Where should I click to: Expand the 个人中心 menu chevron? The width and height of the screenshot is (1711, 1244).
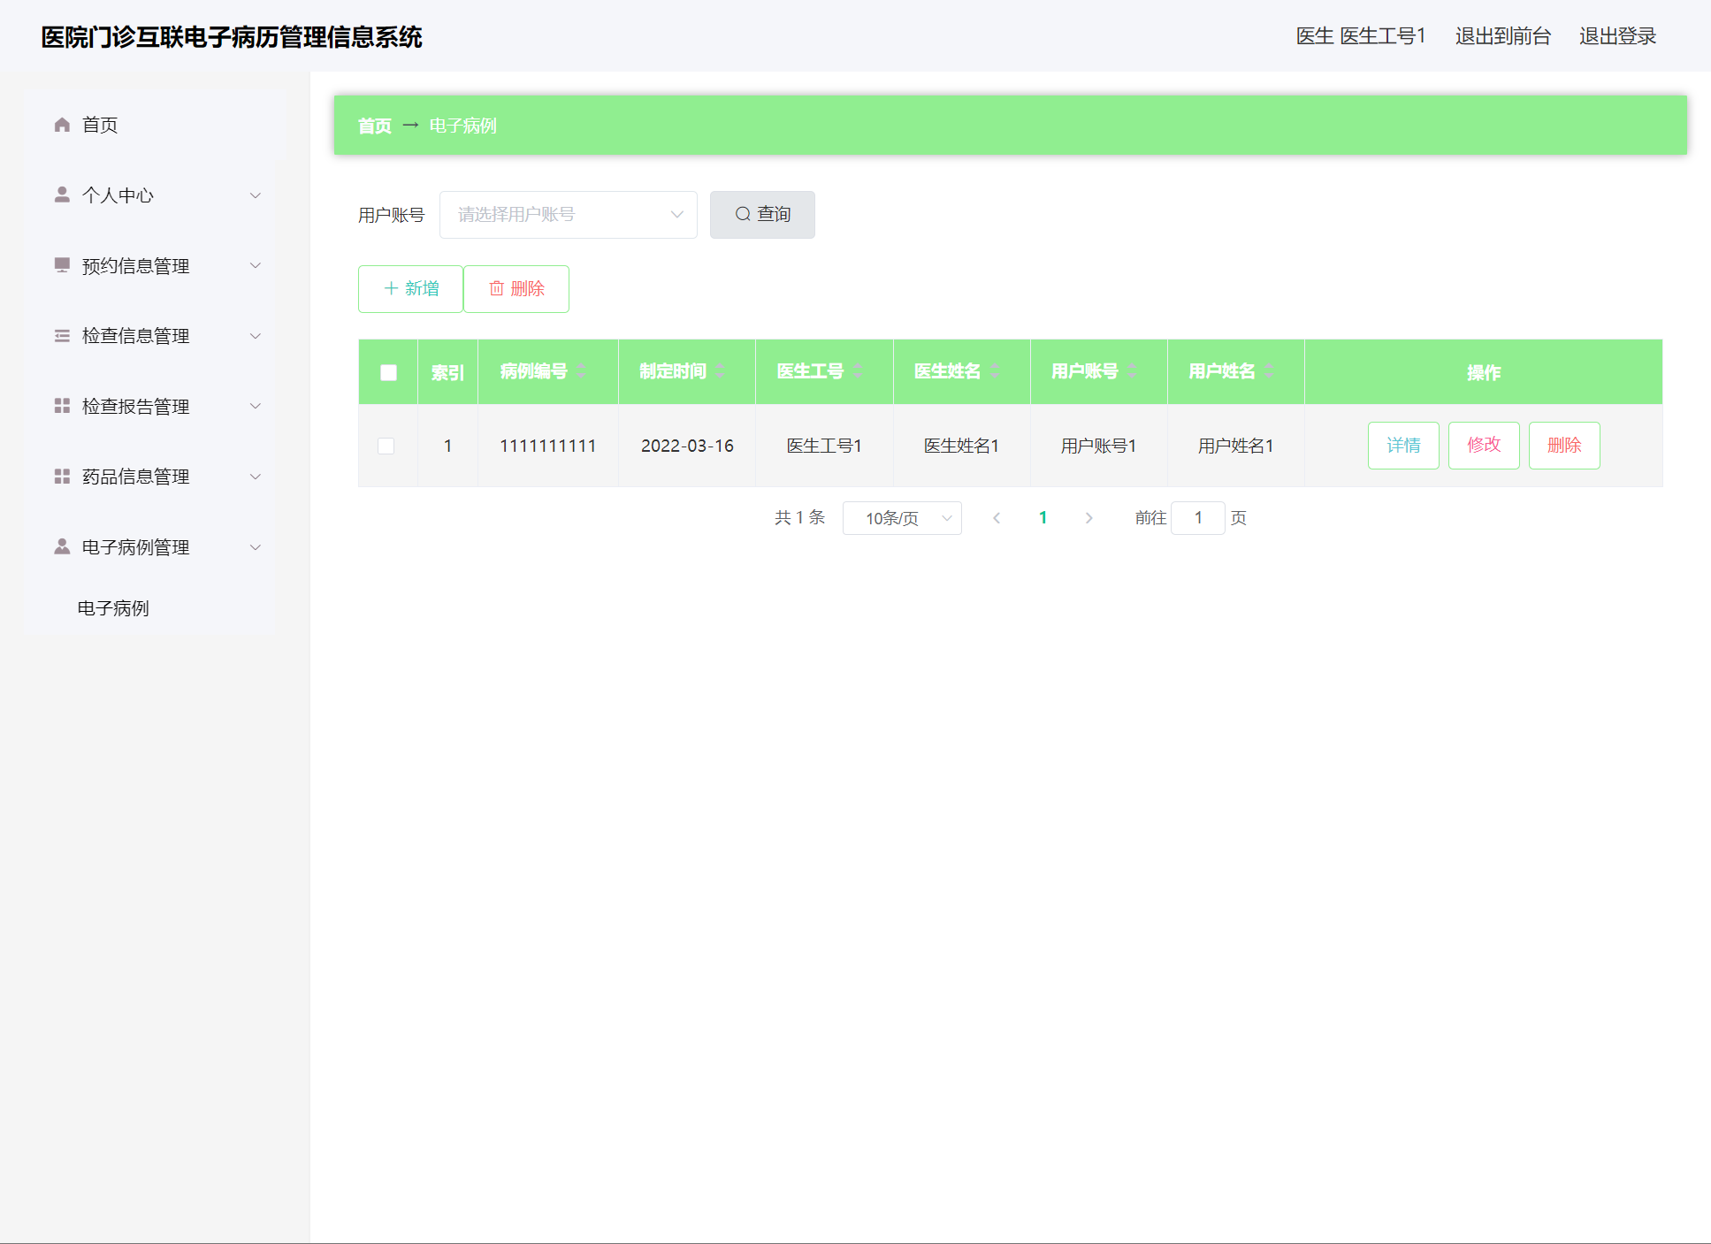(x=256, y=195)
